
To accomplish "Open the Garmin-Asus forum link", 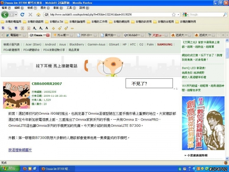I will click(x=96, y=44).
